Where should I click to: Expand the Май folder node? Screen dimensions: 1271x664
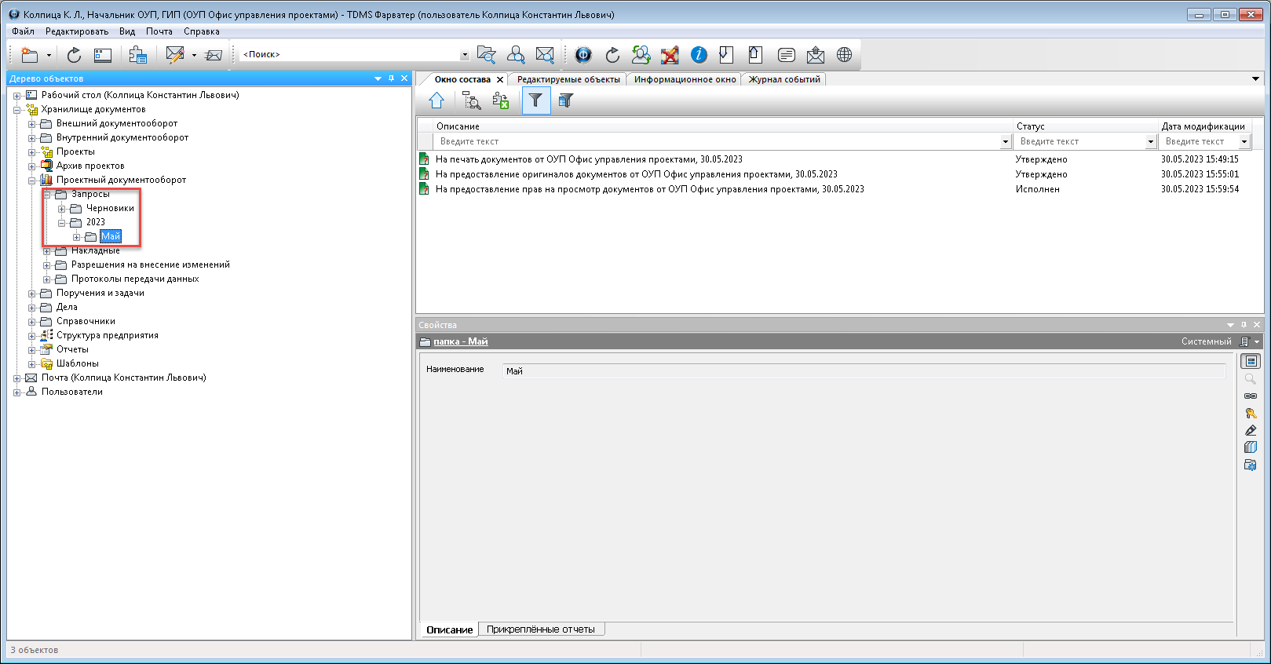[x=76, y=237]
